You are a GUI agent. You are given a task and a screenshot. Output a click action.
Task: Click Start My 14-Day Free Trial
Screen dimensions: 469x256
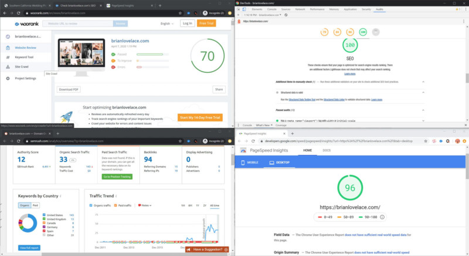click(x=200, y=117)
